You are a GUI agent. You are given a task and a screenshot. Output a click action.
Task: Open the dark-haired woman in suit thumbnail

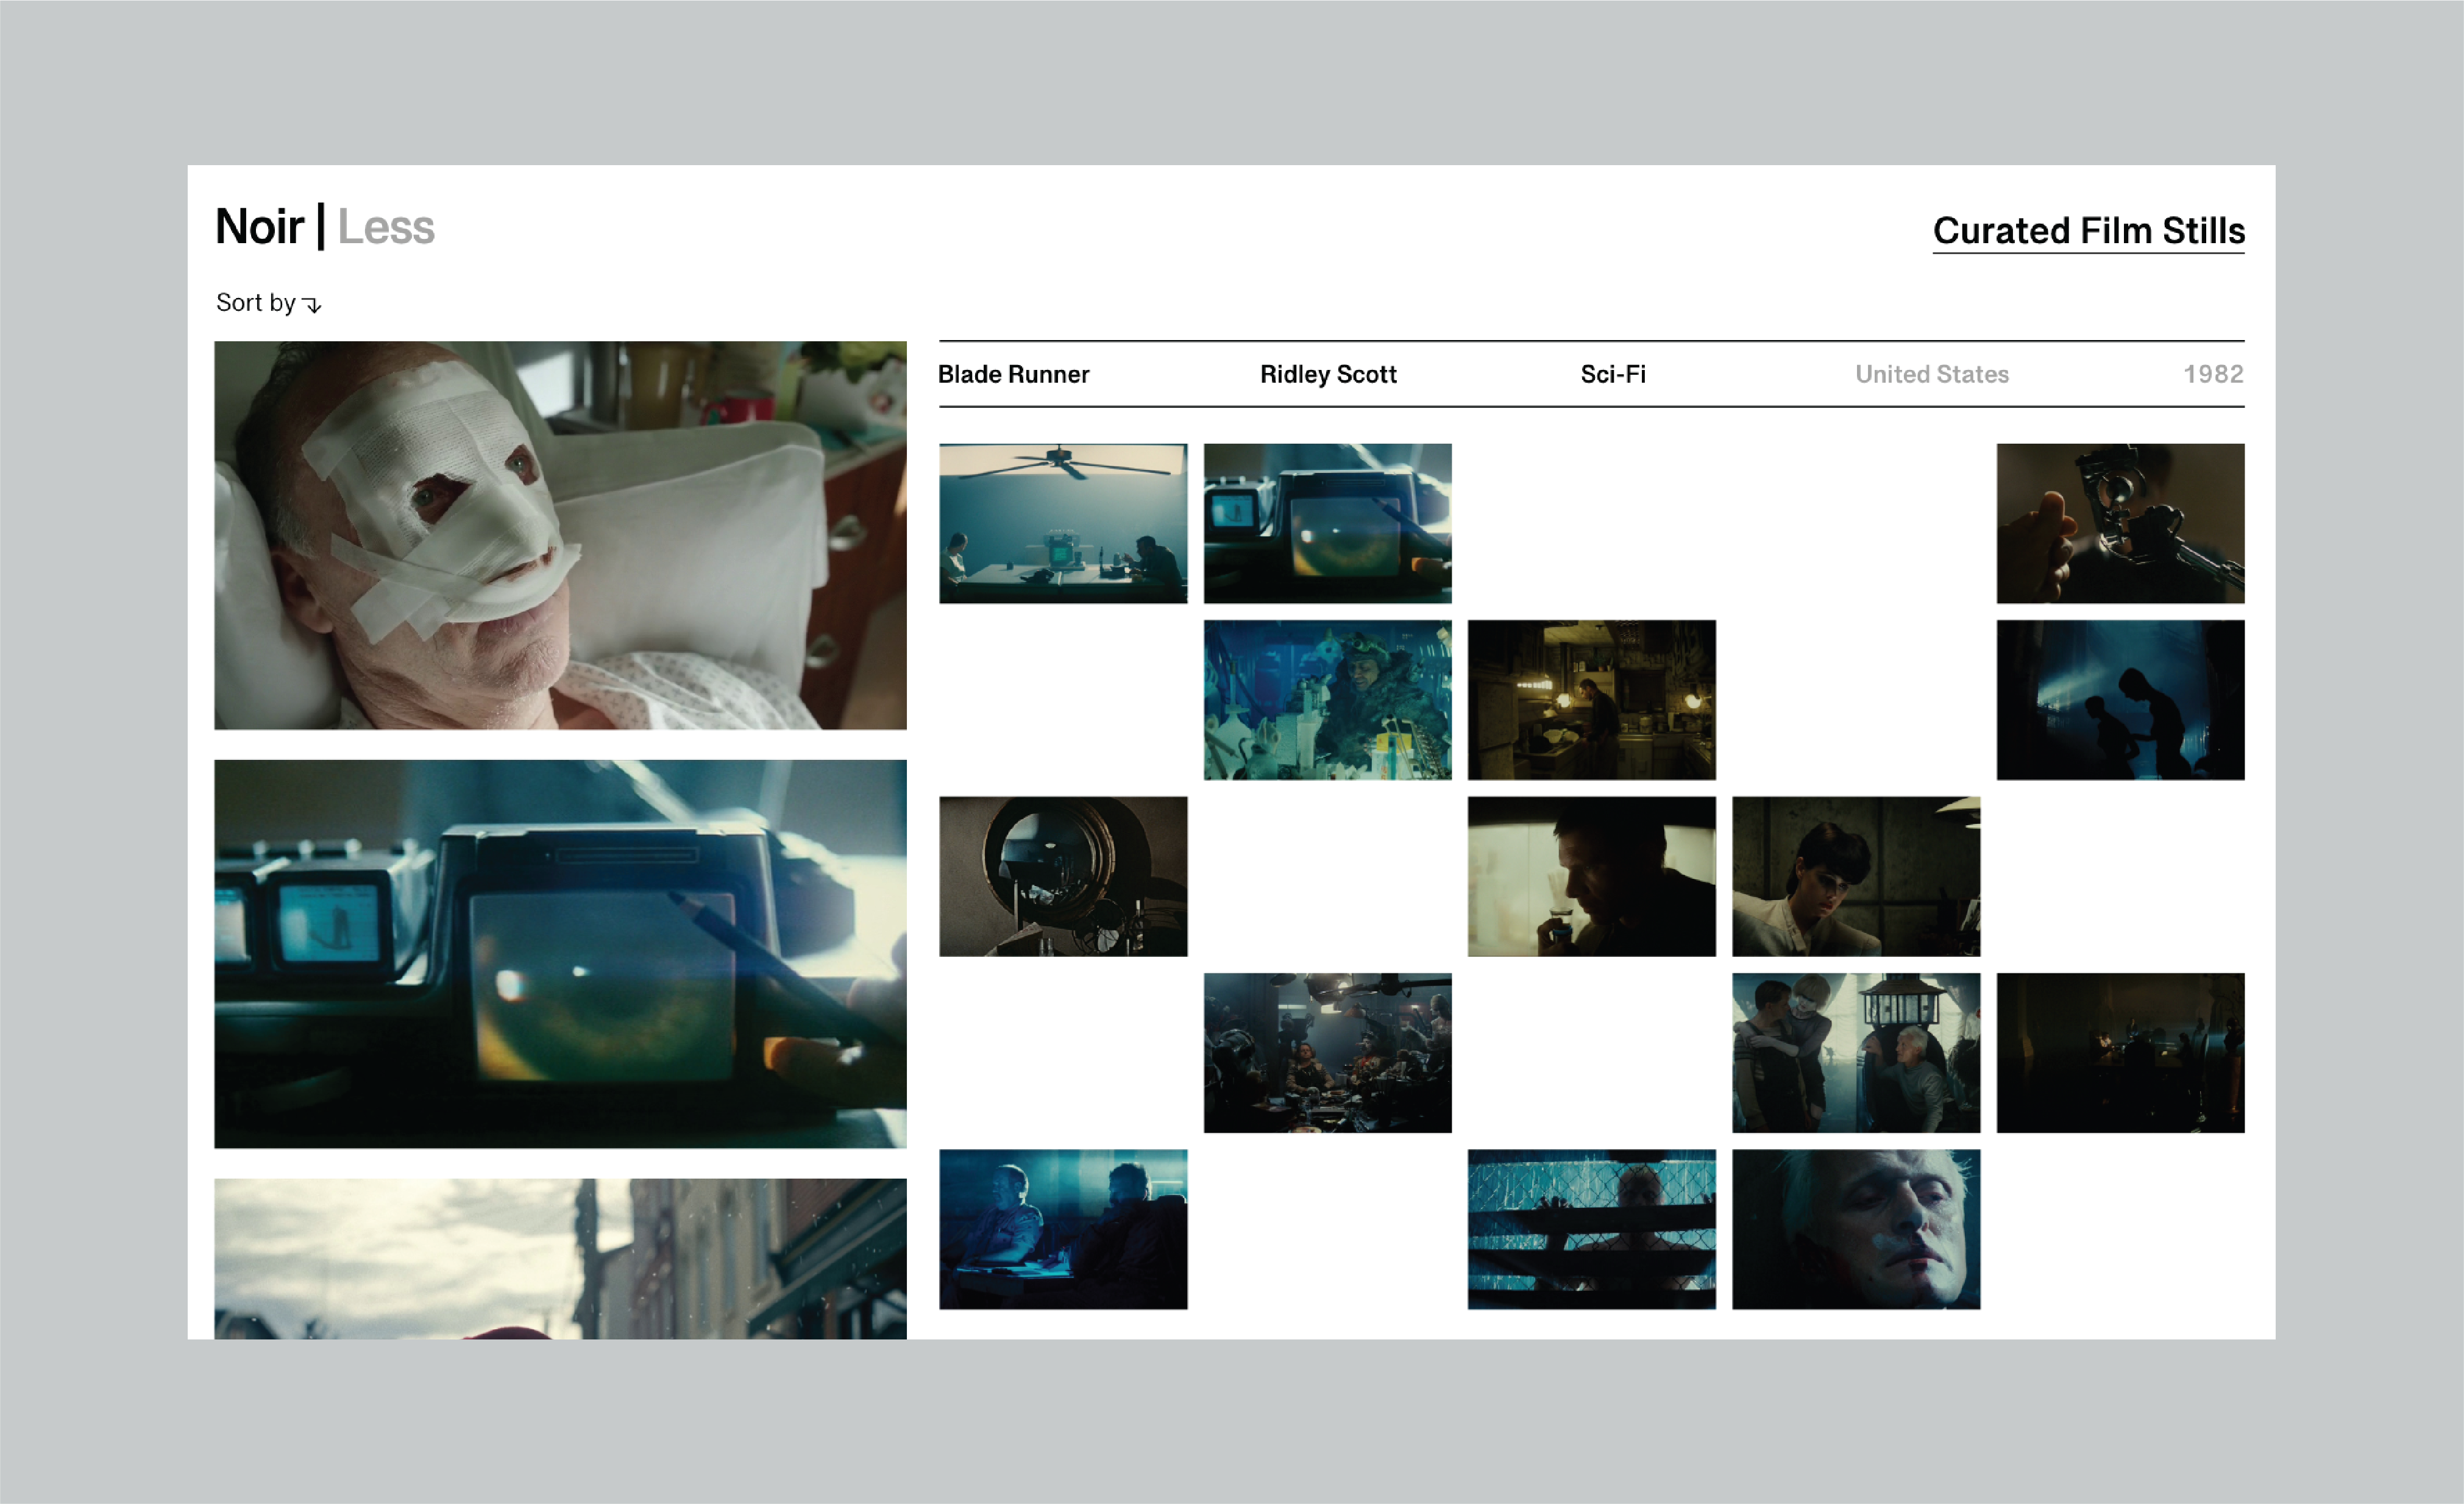click(1856, 876)
